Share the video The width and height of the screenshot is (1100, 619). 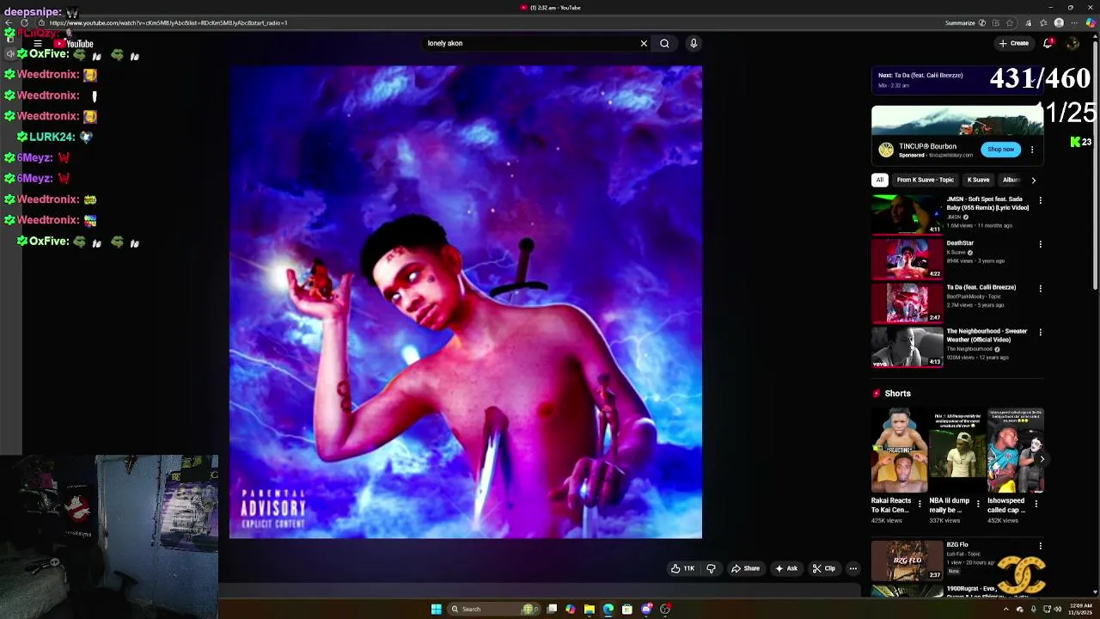[745, 568]
